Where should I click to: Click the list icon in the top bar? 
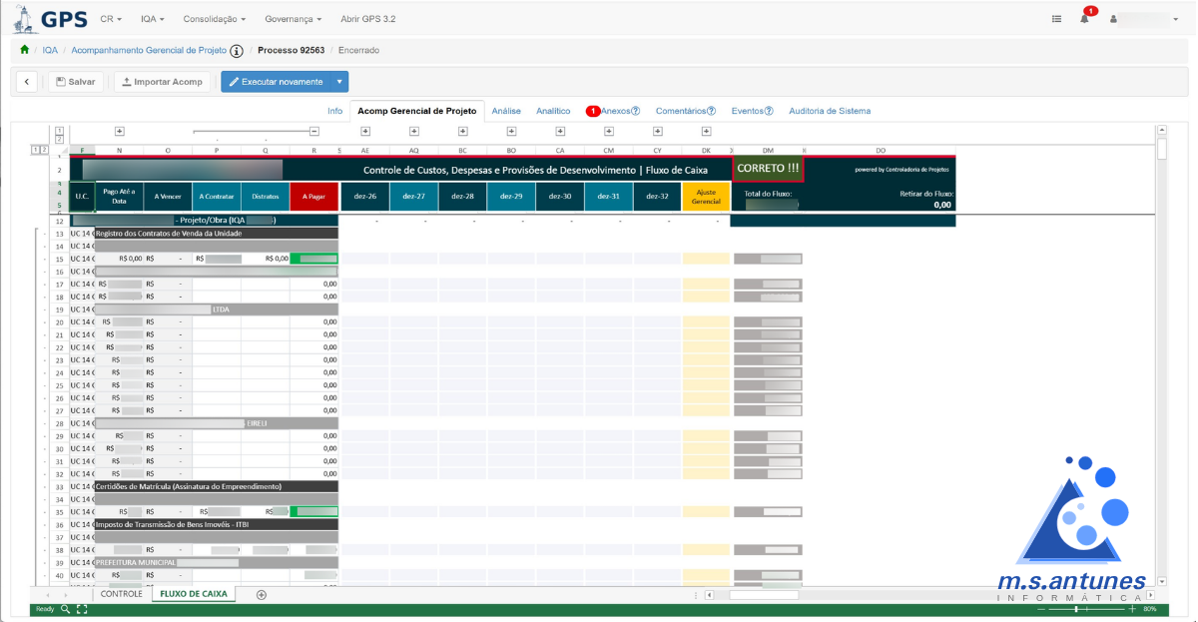[1056, 17]
